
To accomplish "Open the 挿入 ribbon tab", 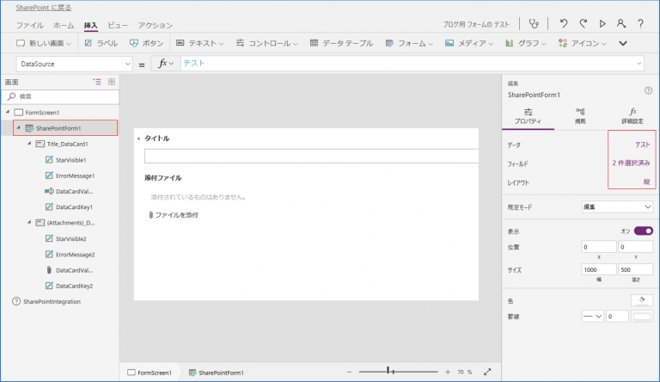I will pos(90,26).
